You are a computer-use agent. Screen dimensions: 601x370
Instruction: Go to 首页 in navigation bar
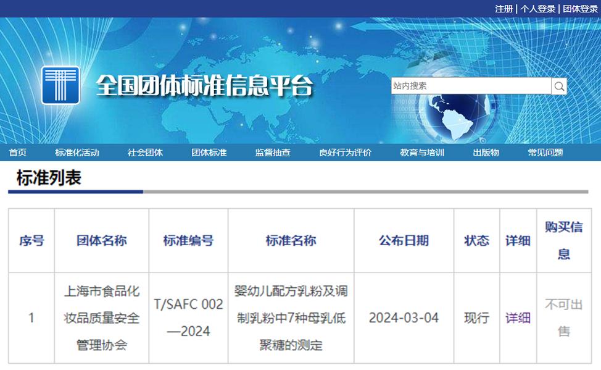(18, 153)
